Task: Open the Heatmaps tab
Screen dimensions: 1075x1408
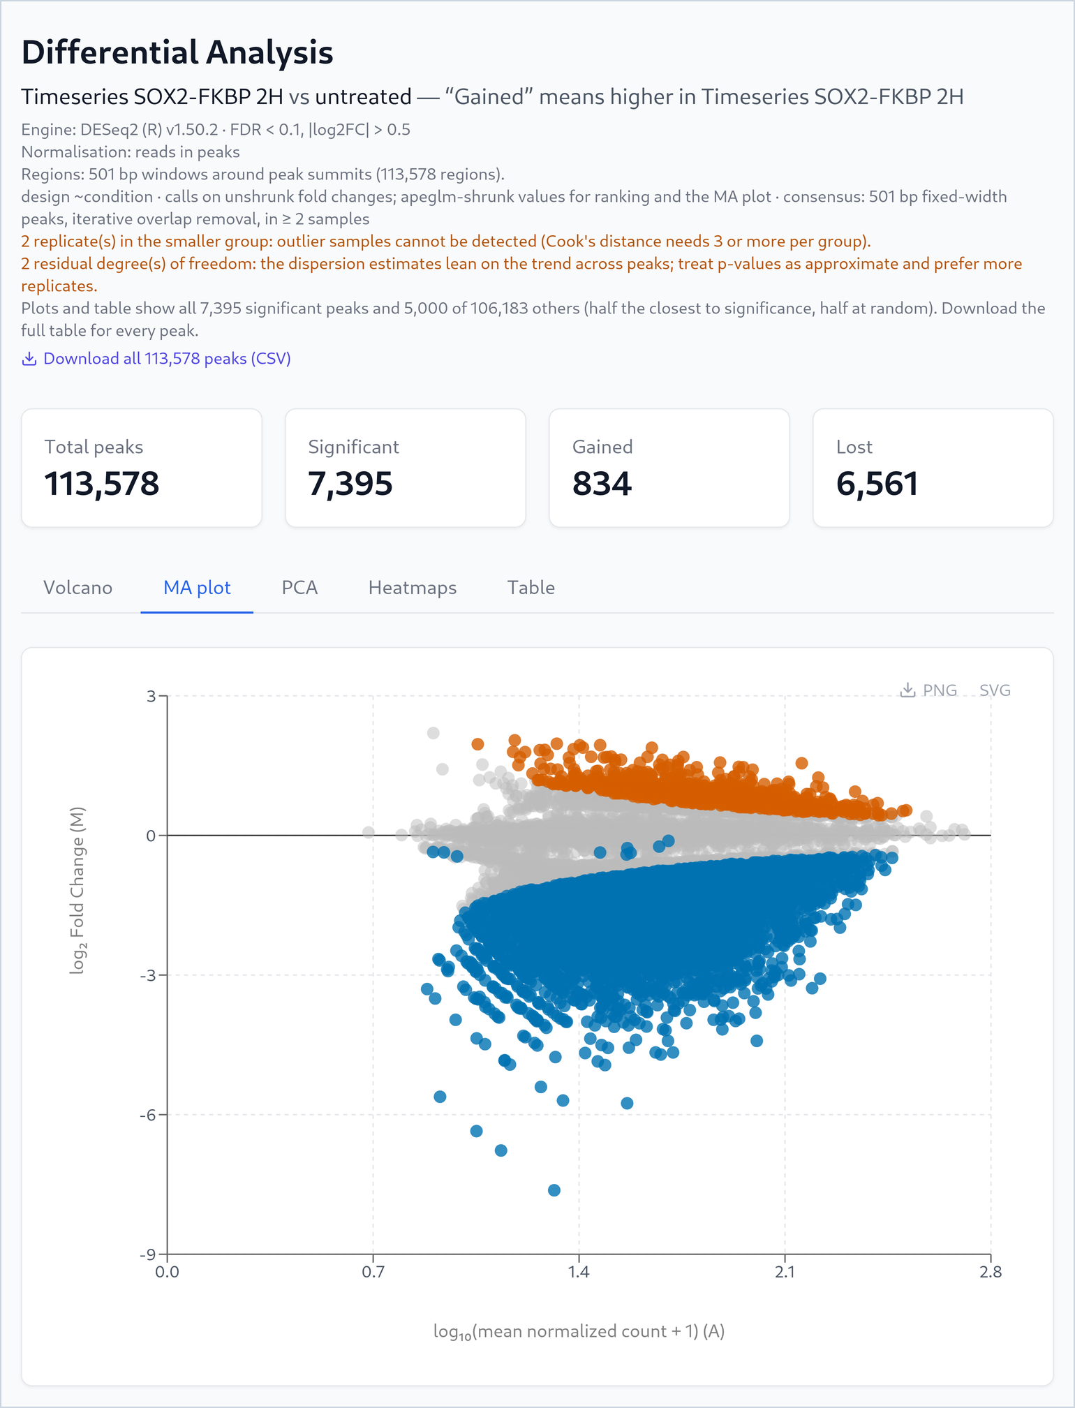Action: pos(413,588)
